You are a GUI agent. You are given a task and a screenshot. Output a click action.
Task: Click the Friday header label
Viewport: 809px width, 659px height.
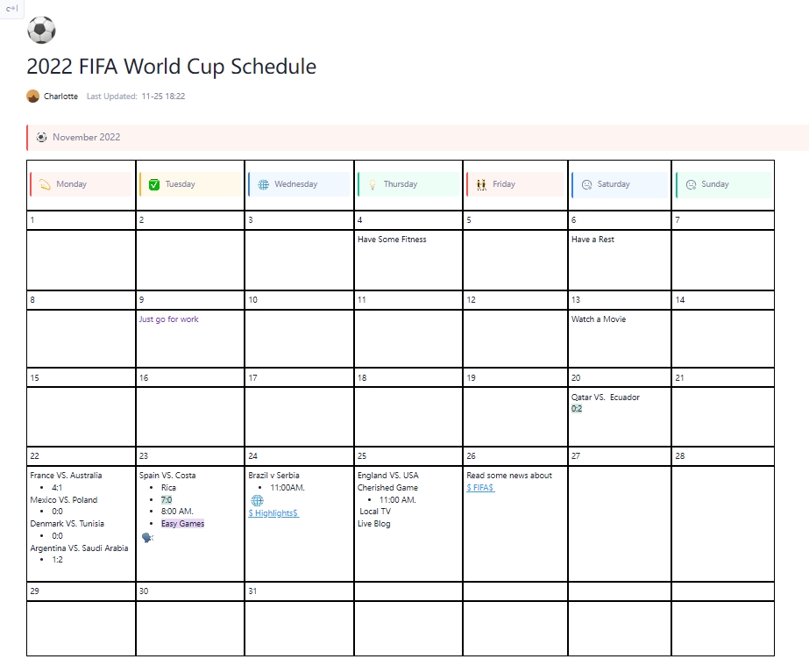coord(504,184)
